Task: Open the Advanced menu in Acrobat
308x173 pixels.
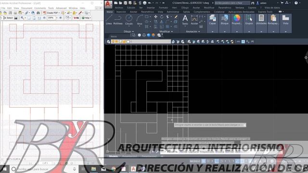Action: point(61,8)
